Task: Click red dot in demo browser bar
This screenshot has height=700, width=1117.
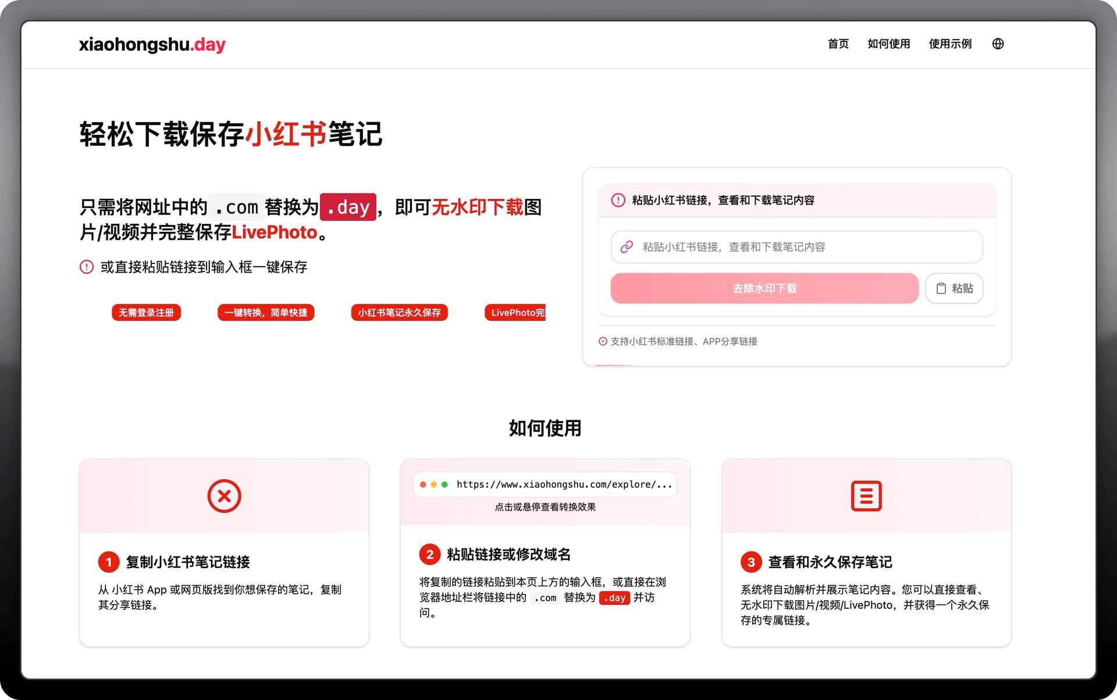Action: (x=423, y=484)
